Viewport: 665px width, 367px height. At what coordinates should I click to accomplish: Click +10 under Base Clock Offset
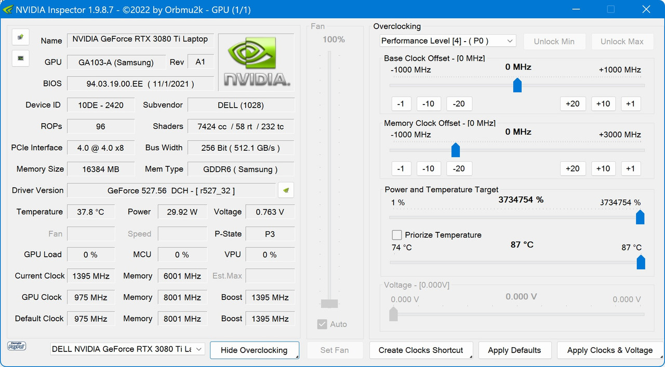point(603,103)
